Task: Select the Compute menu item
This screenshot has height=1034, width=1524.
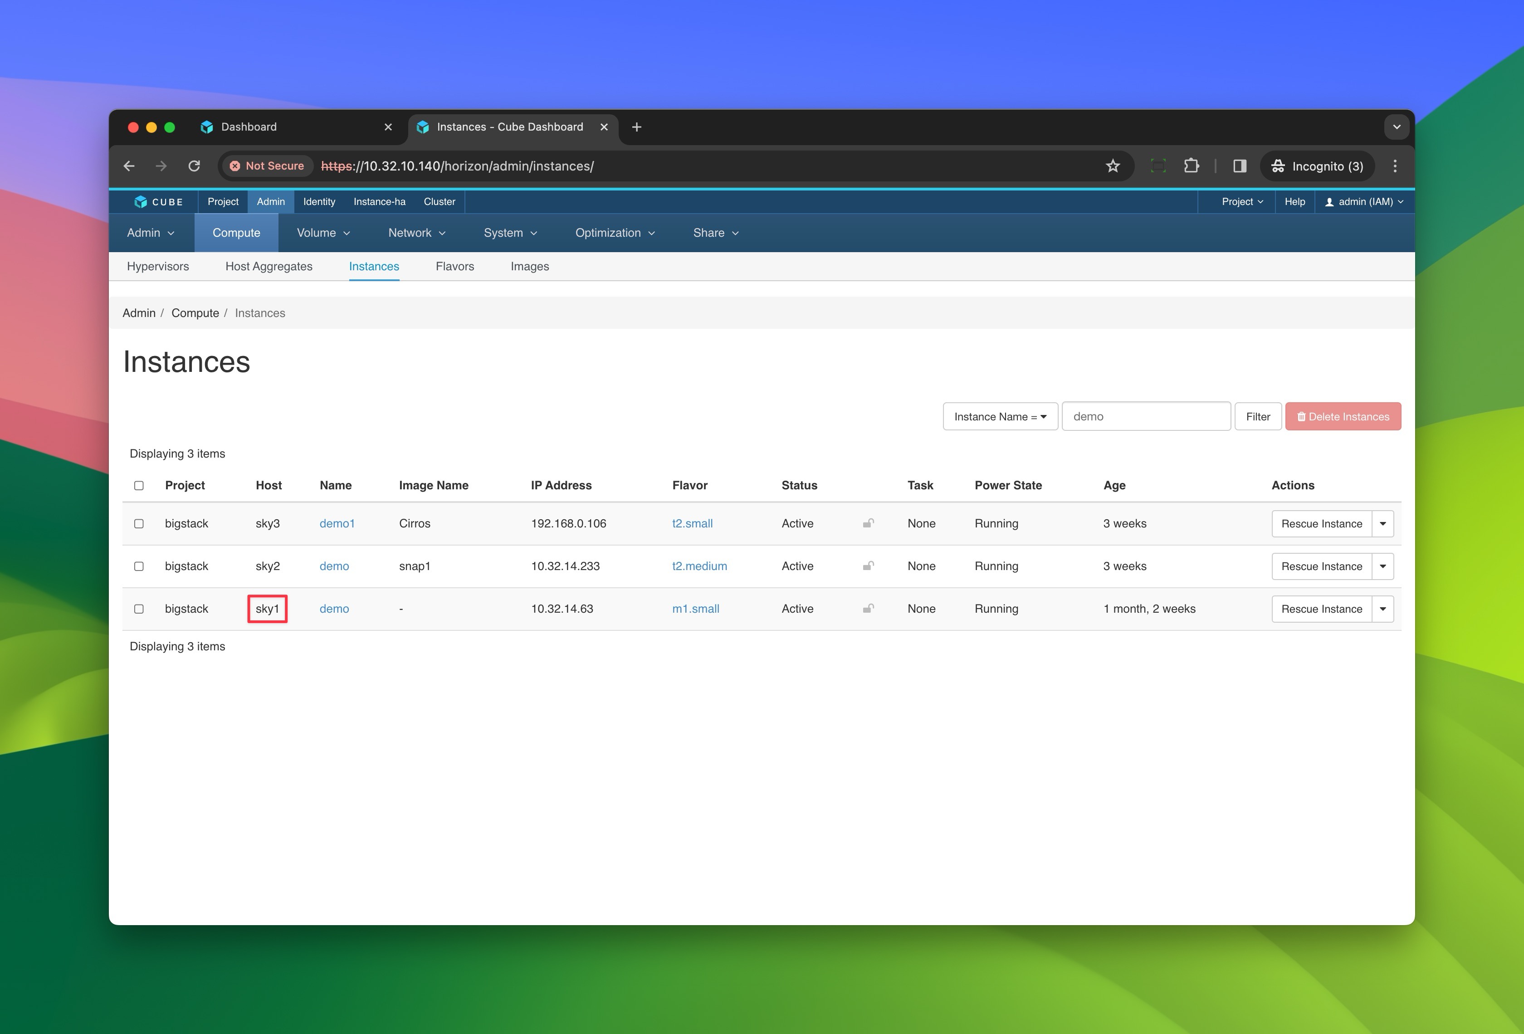Action: tap(236, 233)
